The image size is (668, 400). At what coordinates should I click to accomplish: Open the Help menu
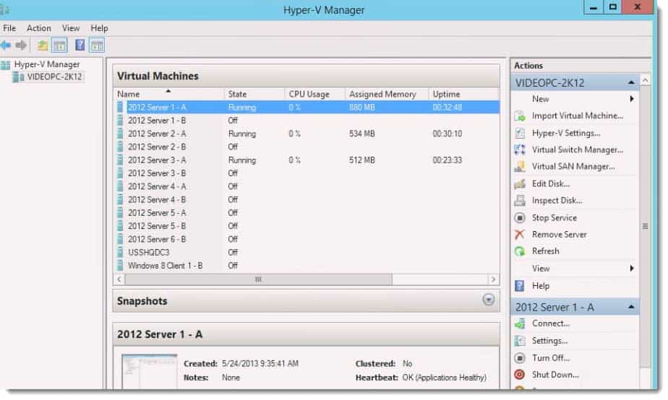tap(99, 28)
